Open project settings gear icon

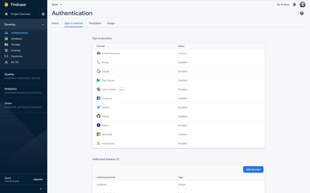pos(43,14)
